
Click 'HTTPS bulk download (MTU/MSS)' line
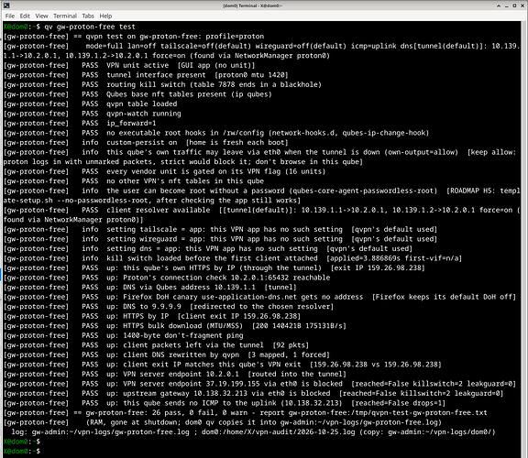tap(175, 326)
